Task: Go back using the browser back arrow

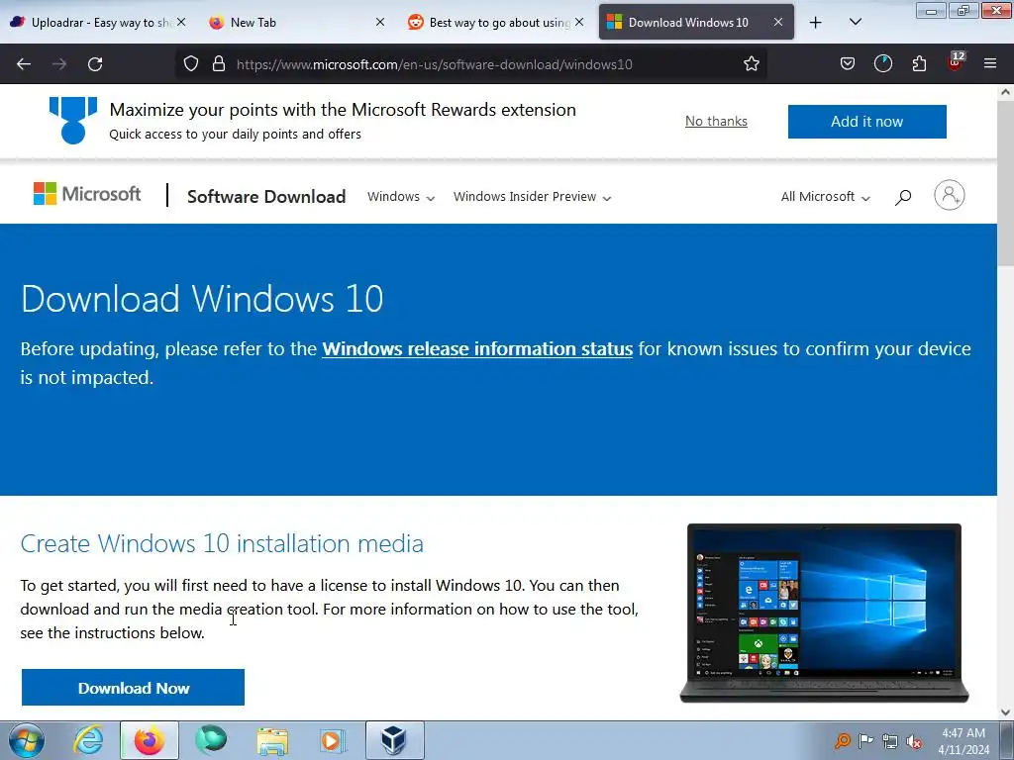Action: [24, 64]
